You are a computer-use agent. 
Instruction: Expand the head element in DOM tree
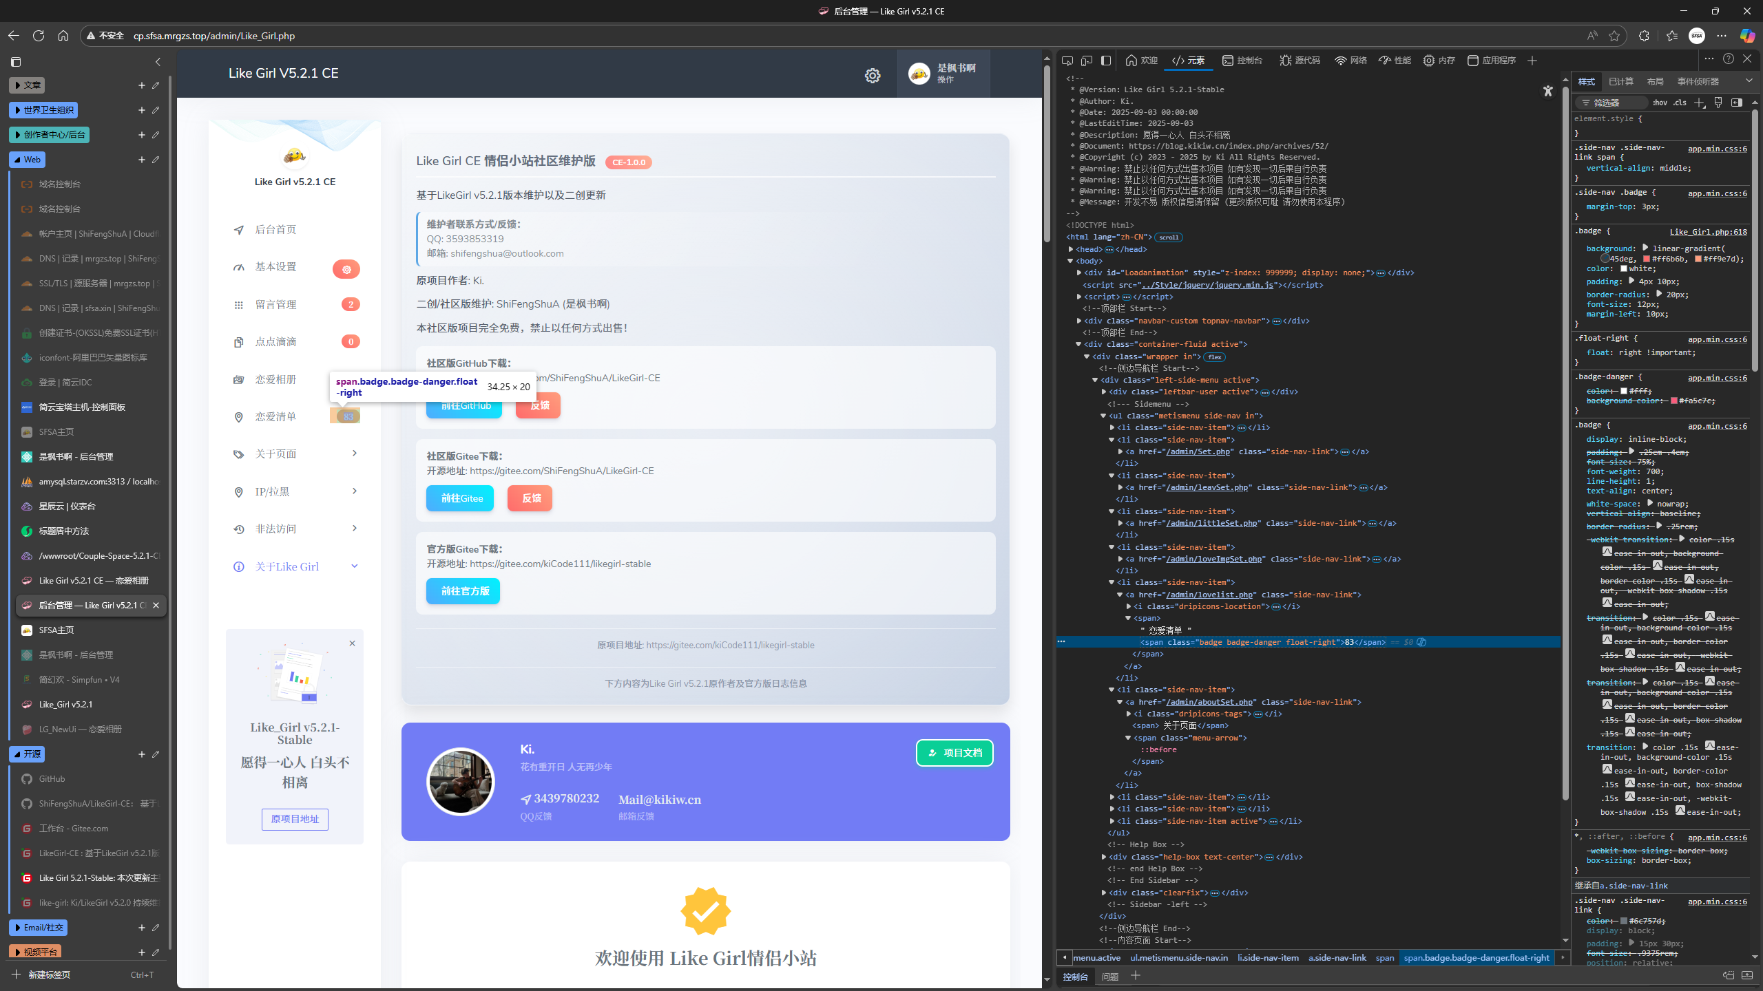(x=1071, y=249)
